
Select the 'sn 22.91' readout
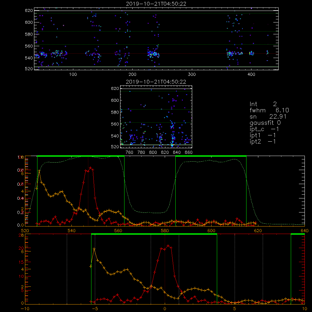point(268,117)
